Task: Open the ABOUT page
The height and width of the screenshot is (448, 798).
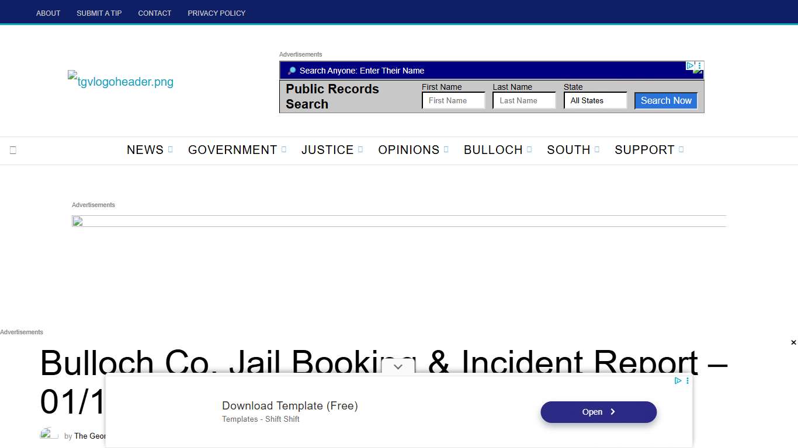Action: pyautogui.click(x=48, y=13)
